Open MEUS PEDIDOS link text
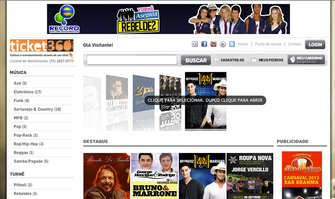335x199 pixels. tap(271, 60)
